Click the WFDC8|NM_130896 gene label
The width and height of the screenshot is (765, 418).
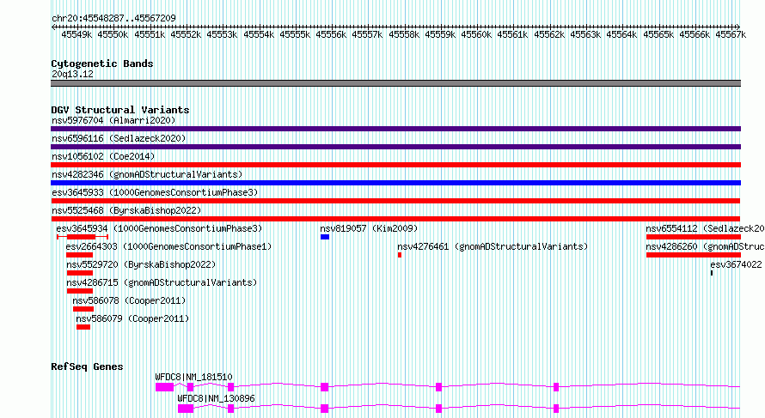pos(216,398)
